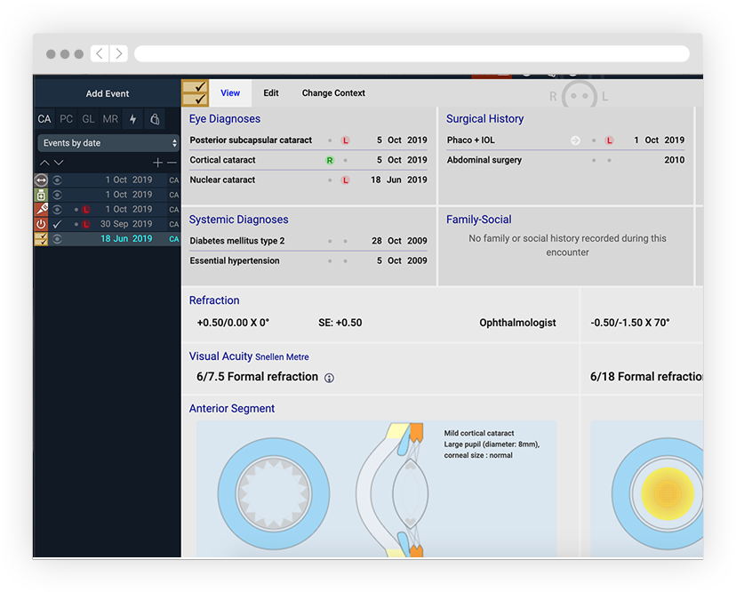Select the CA subspecialty filter

coord(44,119)
